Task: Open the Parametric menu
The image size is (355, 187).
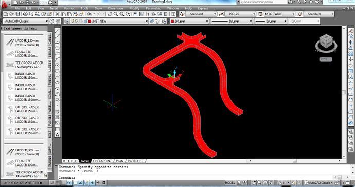Action: pos(153,8)
